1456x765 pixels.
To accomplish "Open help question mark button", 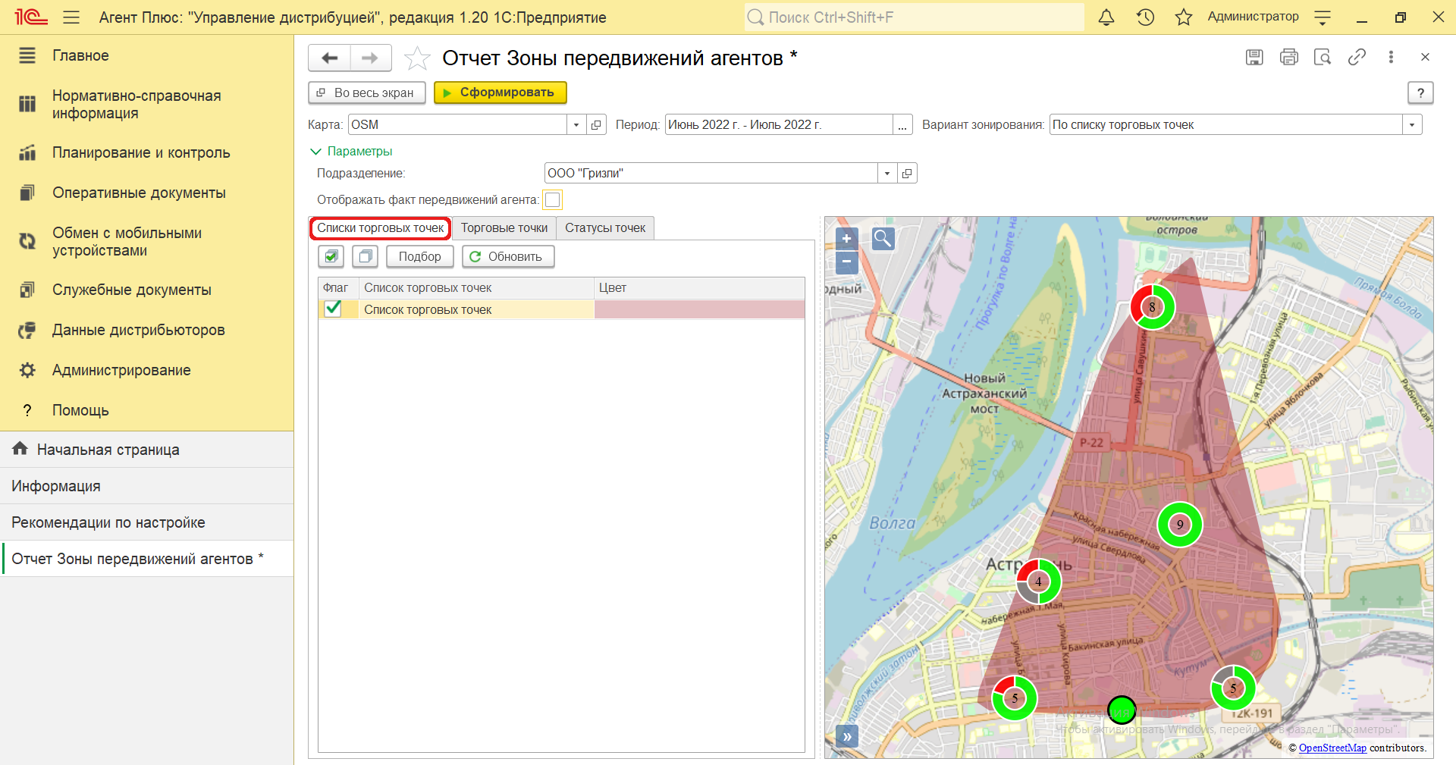I will pos(1420,92).
